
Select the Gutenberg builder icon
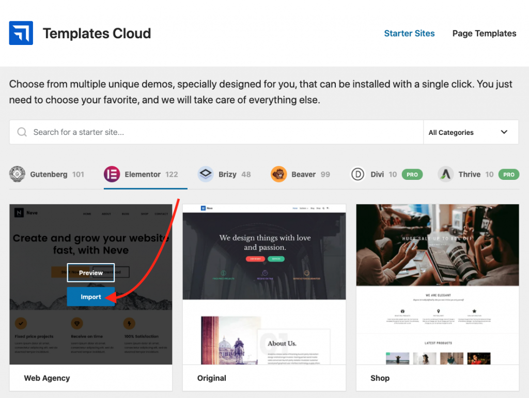click(17, 174)
